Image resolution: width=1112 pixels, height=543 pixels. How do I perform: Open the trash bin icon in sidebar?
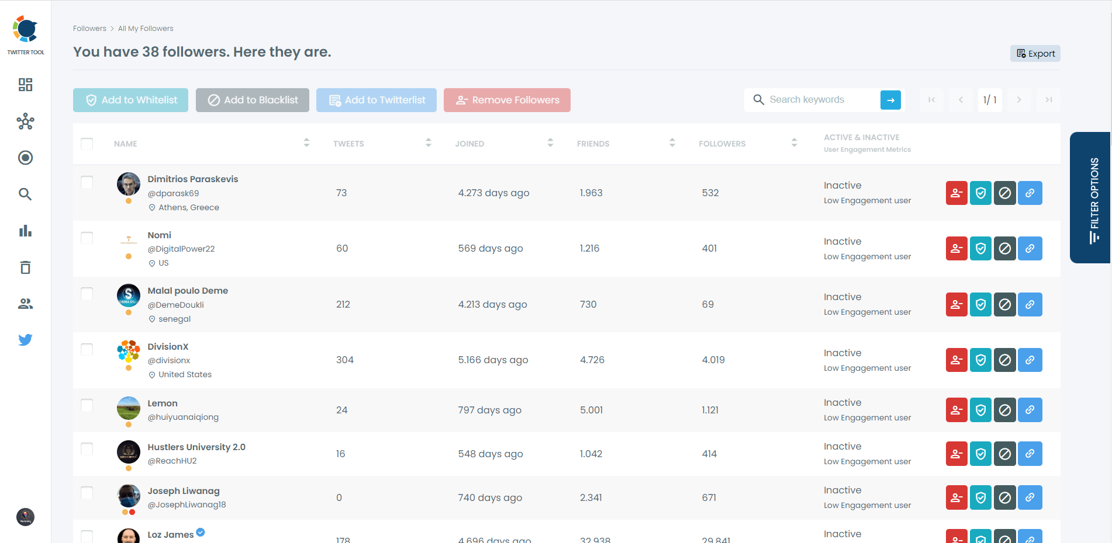pyautogui.click(x=25, y=267)
